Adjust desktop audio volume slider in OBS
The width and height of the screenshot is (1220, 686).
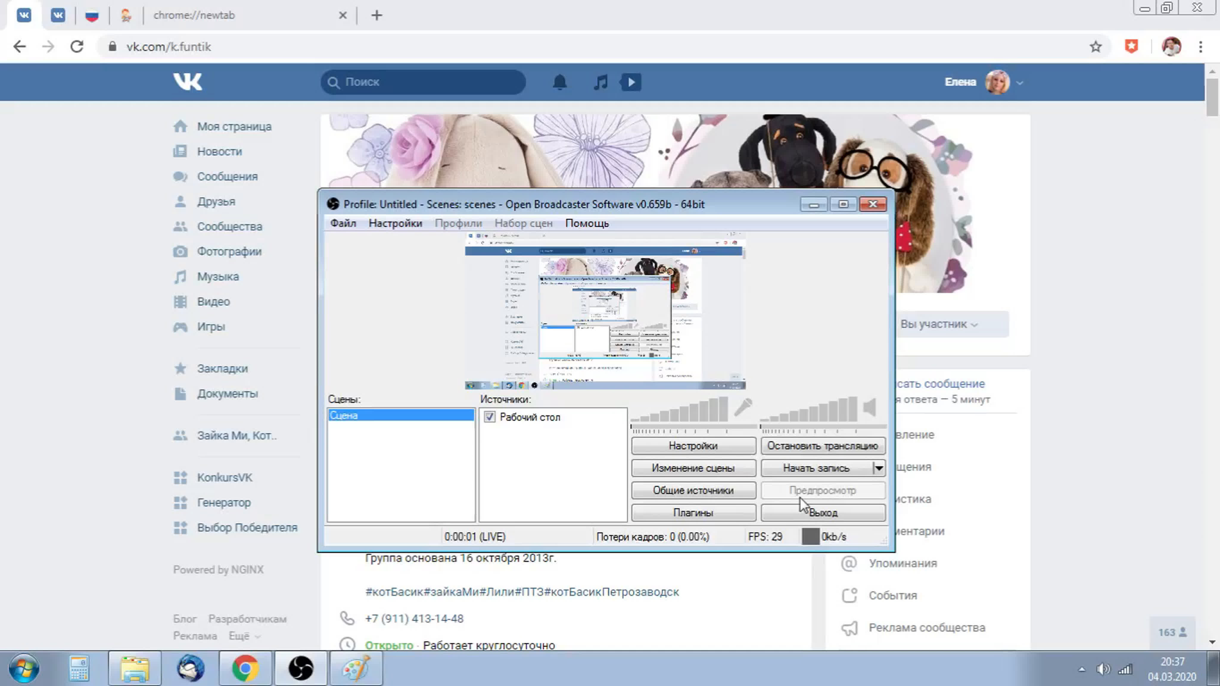[x=823, y=428]
